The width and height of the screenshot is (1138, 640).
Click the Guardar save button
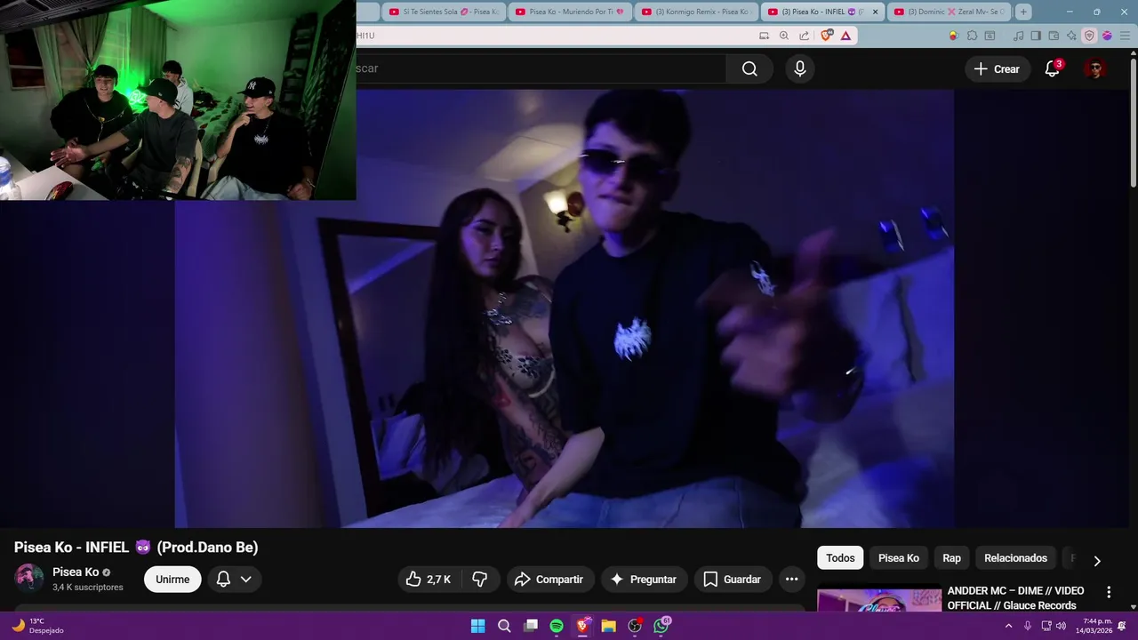pyautogui.click(x=733, y=580)
